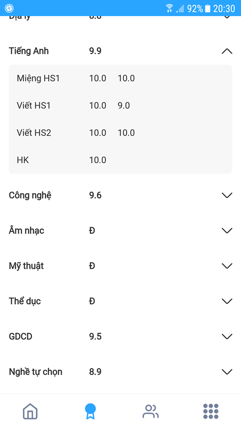Tap the award ribbon grades icon
The height and width of the screenshot is (429, 241).
click(x=90, y=411)
